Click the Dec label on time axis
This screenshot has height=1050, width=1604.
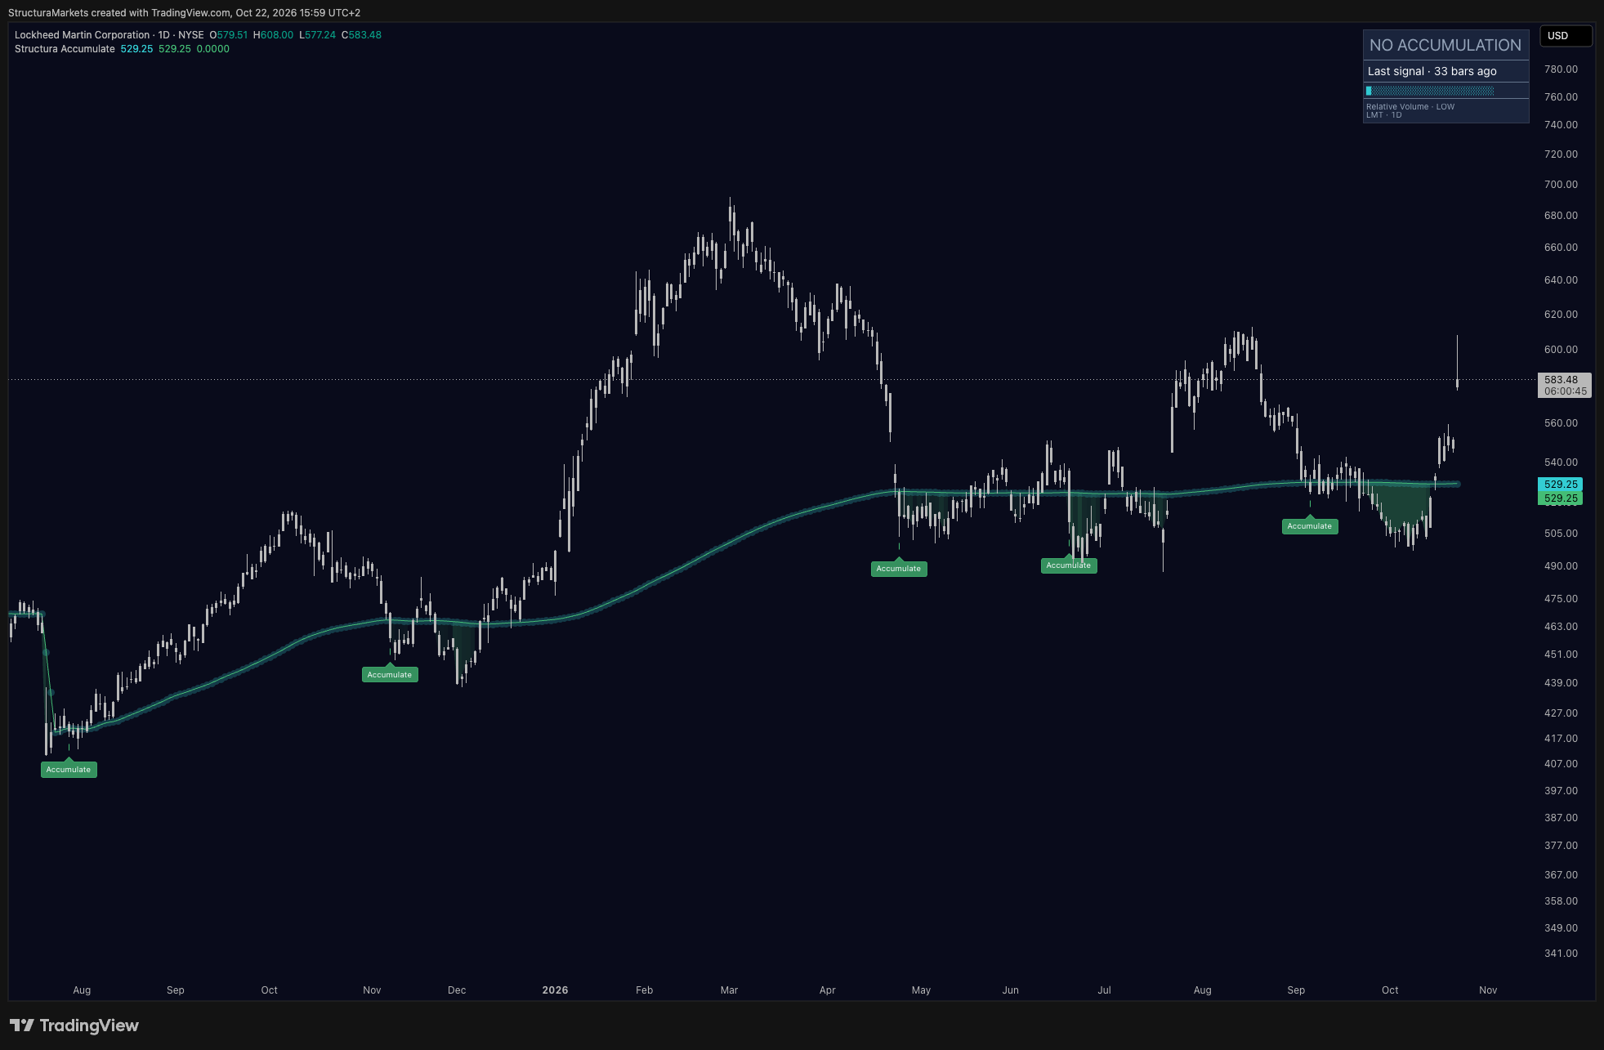tap(457, 990)
